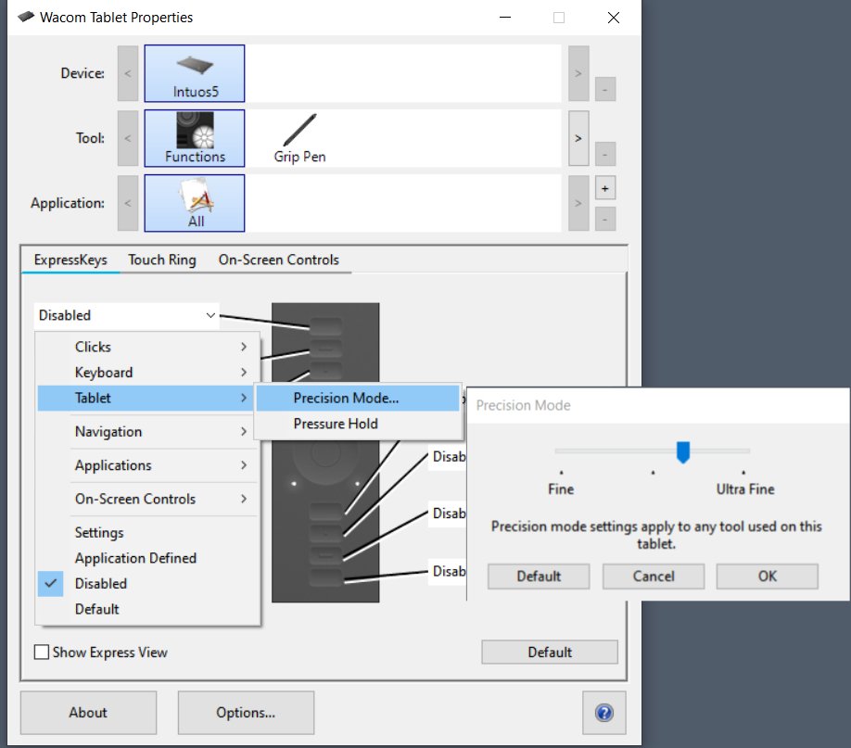Open the About dialog

coord(88,713)
